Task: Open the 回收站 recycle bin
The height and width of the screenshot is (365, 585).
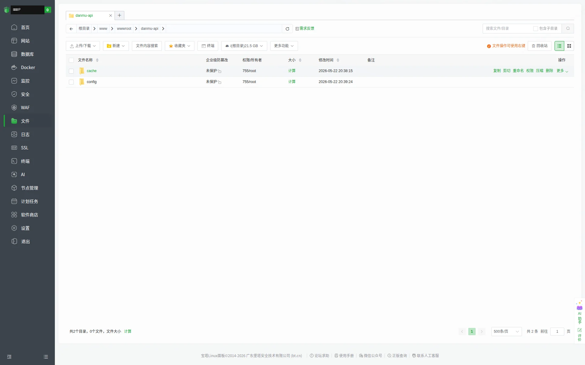Action: [x=540, y=46]
